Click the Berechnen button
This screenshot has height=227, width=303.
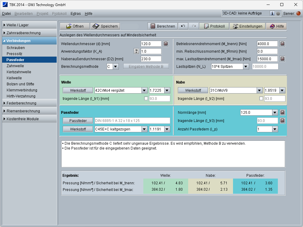click(163, 26)
